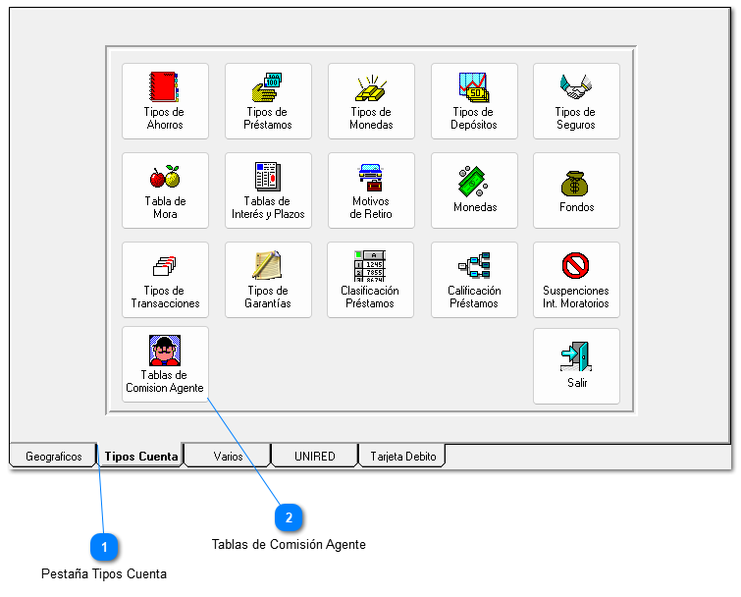Select the Tarjeta Debito tab

402,457
